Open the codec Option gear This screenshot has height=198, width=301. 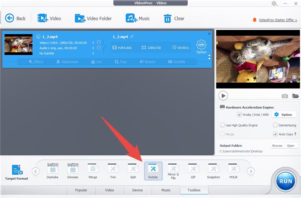coord(201,47)
